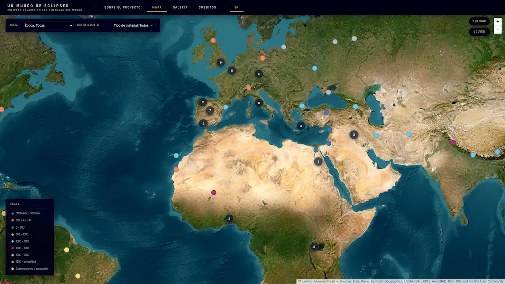The width and height of the screenshot is (505, 284).
Task: Click 'Cosmovisiones y etnografía' legend label
Action: [32, 269]
